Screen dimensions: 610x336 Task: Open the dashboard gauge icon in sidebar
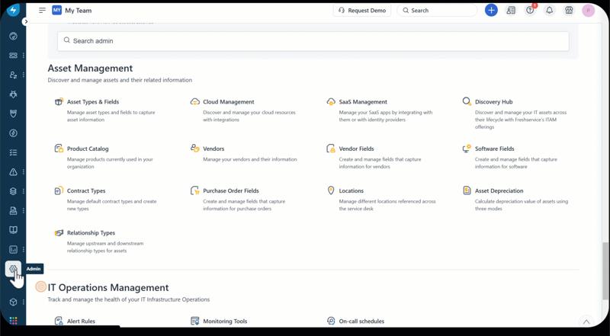pyautogui.click(x=13, y=36)
